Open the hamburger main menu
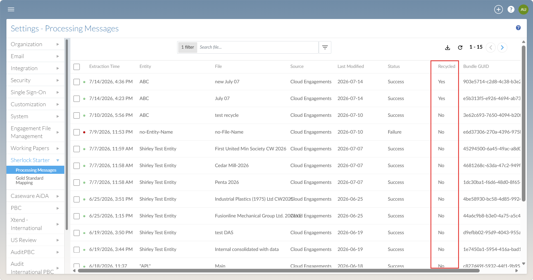 11,10
